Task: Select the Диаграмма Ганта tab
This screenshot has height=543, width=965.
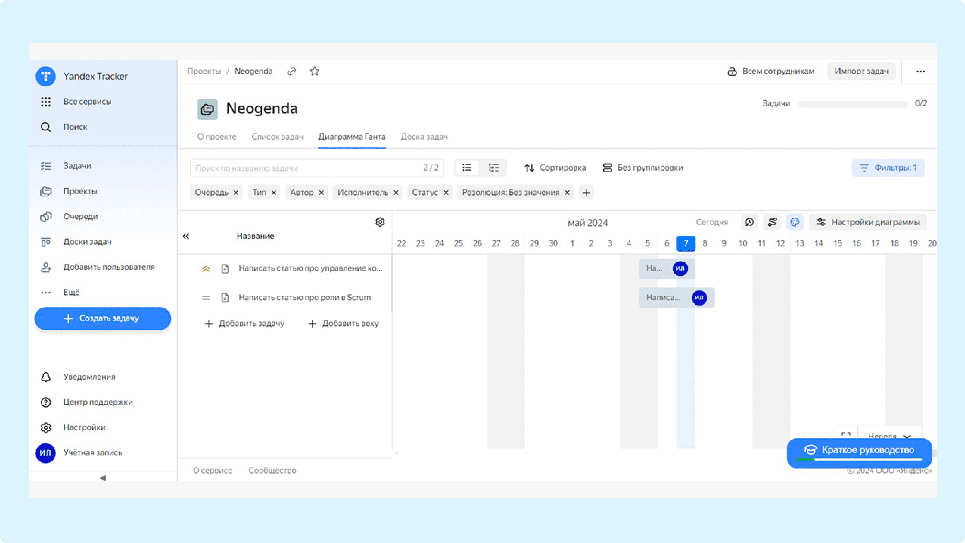Action: (x=352, y=137)
